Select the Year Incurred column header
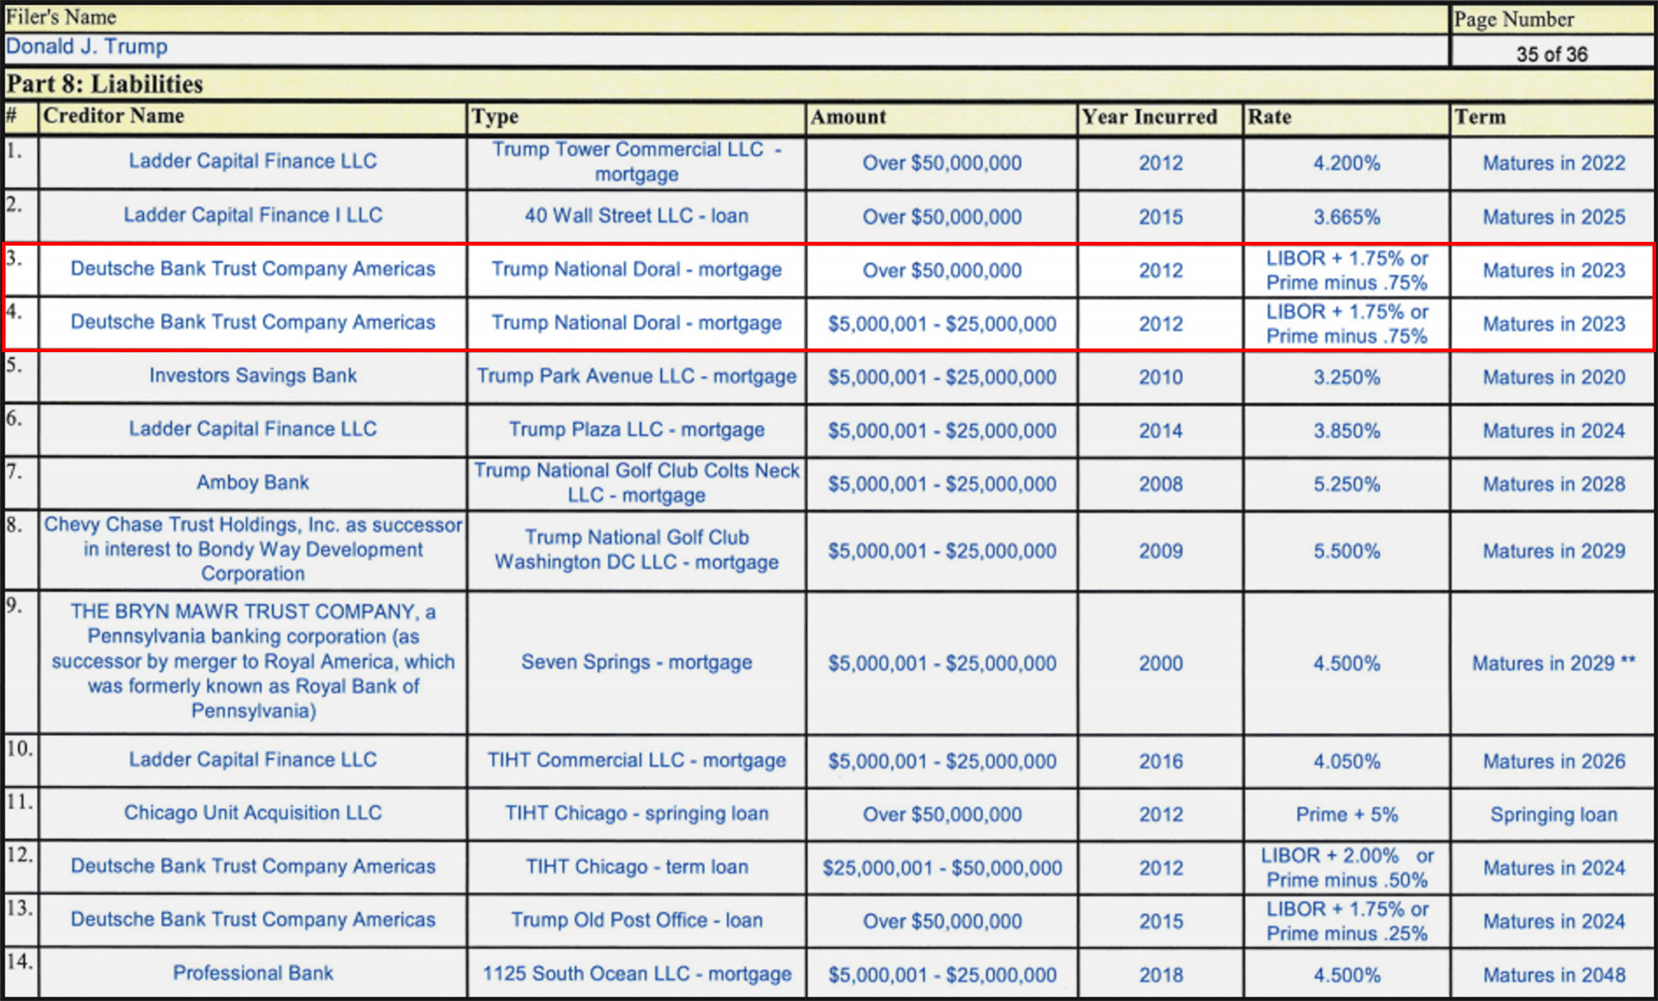 [x=1149, y=118]
